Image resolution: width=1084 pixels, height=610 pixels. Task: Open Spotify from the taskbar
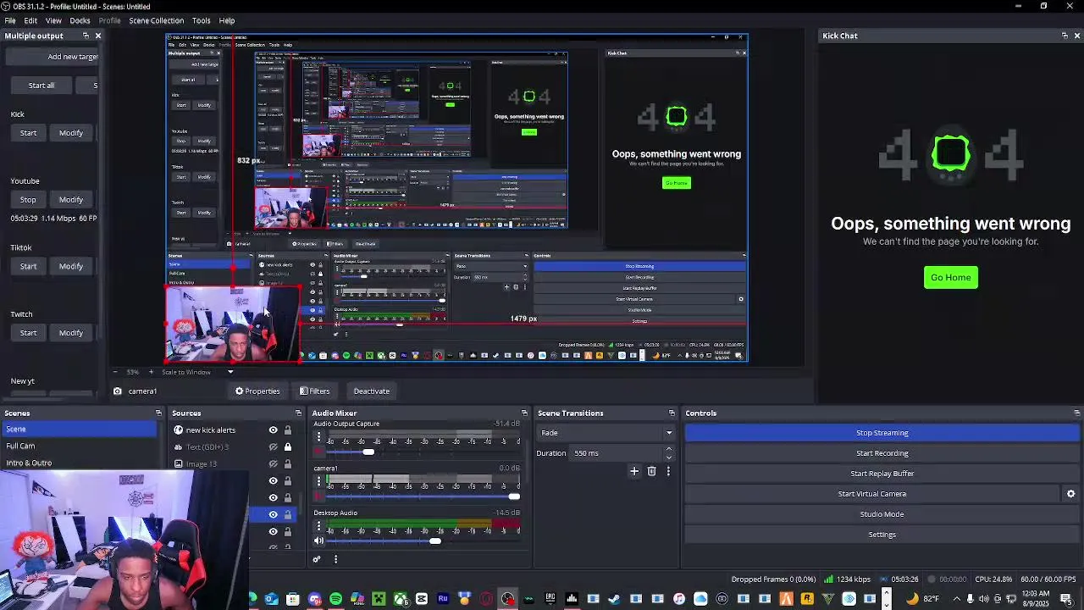tap(335, 599)
